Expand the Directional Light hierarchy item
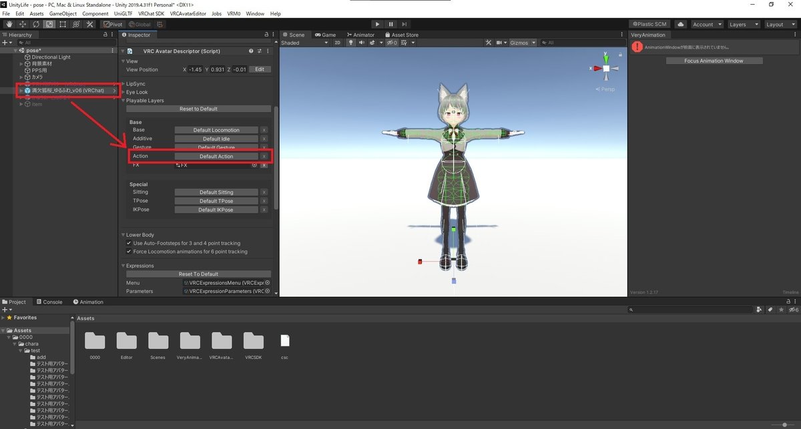Screen dimensions: 801x429 click(20, 57)
